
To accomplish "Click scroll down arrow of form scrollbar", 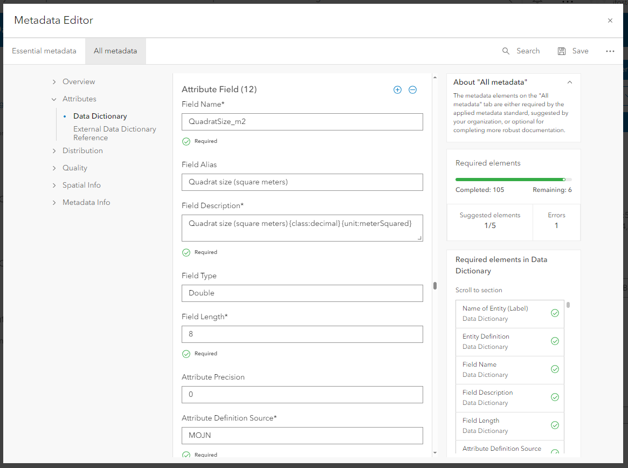I will (435, 453).
